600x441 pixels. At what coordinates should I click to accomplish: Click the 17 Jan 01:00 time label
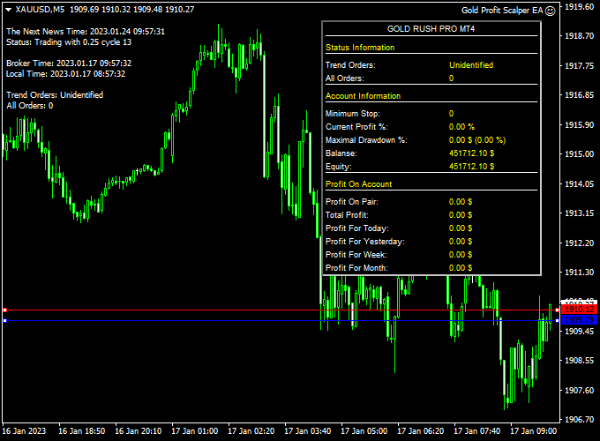tap(194, 431)
